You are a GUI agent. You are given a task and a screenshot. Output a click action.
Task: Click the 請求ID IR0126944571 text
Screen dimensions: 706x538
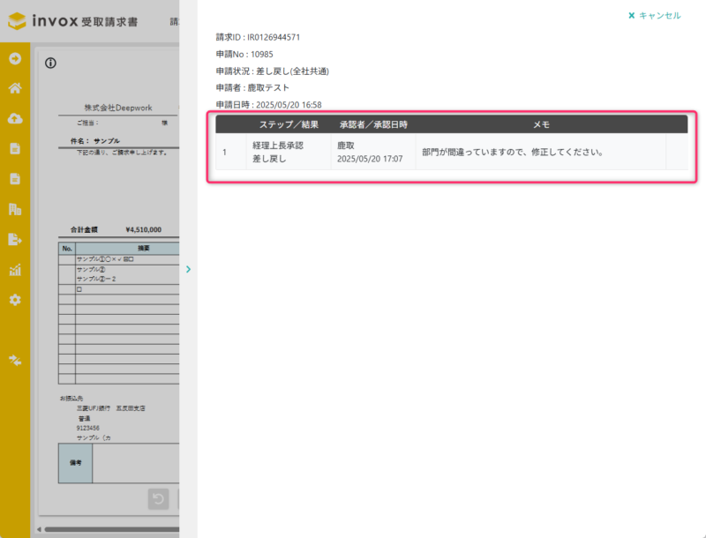pyautogui.click(x=258, y=37)
